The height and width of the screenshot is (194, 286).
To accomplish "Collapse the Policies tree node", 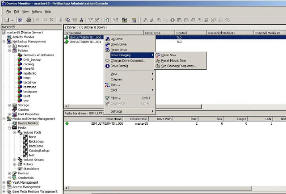I will (9, 51).
